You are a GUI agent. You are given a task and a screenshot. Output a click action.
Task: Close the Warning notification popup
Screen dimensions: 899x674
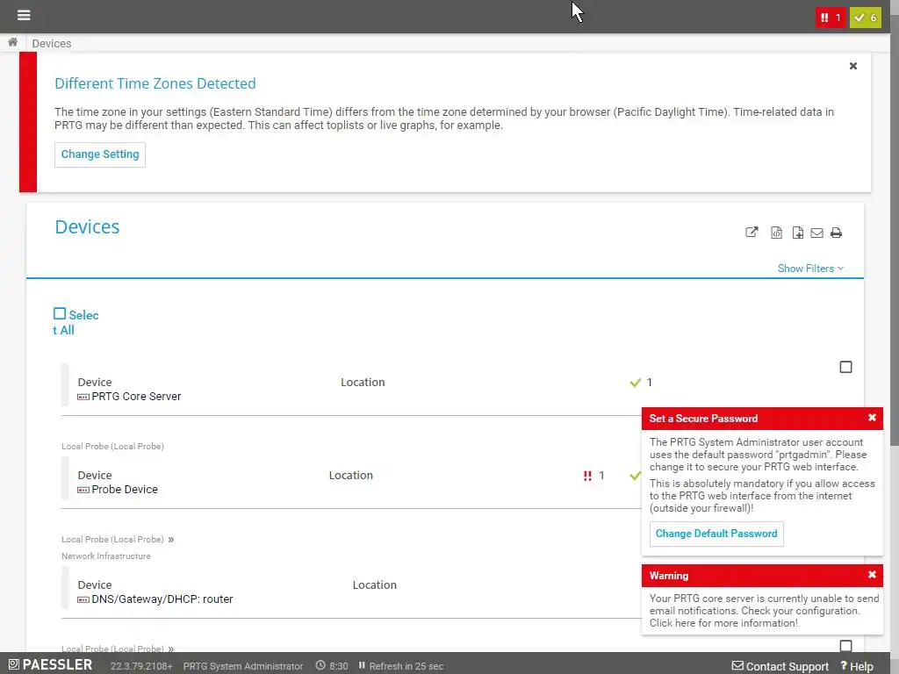pos(872,575)
